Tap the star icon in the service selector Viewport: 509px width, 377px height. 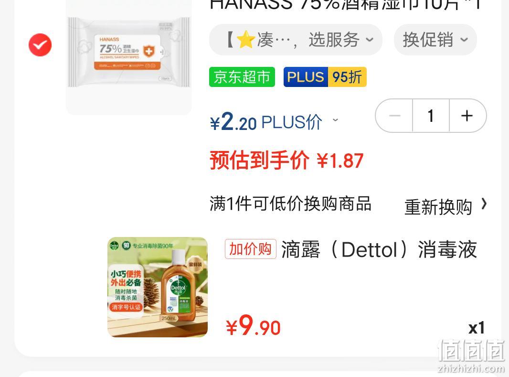tap(245, 40)
